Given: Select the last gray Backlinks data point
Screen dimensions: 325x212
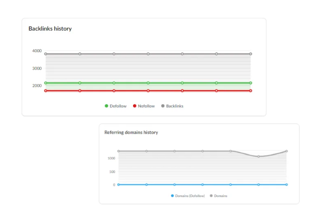Looking at the screenshot, I should (x=250, y=54).
